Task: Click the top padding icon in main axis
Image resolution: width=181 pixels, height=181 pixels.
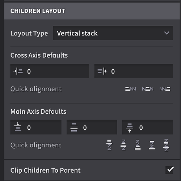Action: tap(18, 127)
